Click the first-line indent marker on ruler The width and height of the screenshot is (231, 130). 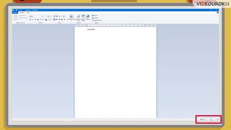pos(87,25)
